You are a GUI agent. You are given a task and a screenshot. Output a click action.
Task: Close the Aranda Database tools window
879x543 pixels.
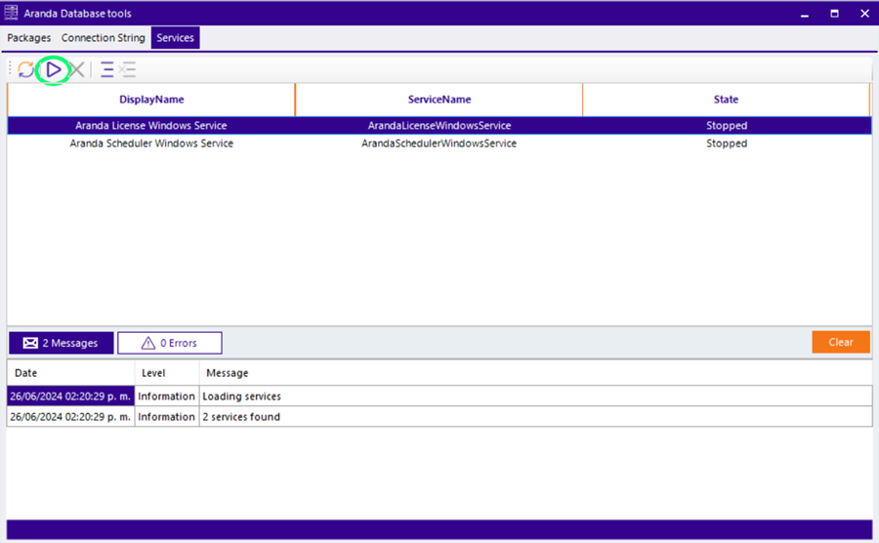pyautogui.click(x=864, y=14)
